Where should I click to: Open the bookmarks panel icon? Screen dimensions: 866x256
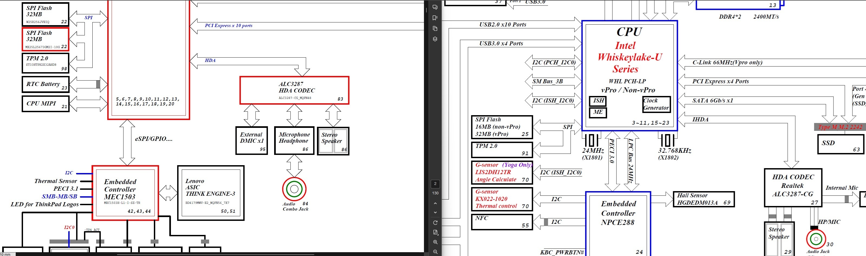pos(435,18)
